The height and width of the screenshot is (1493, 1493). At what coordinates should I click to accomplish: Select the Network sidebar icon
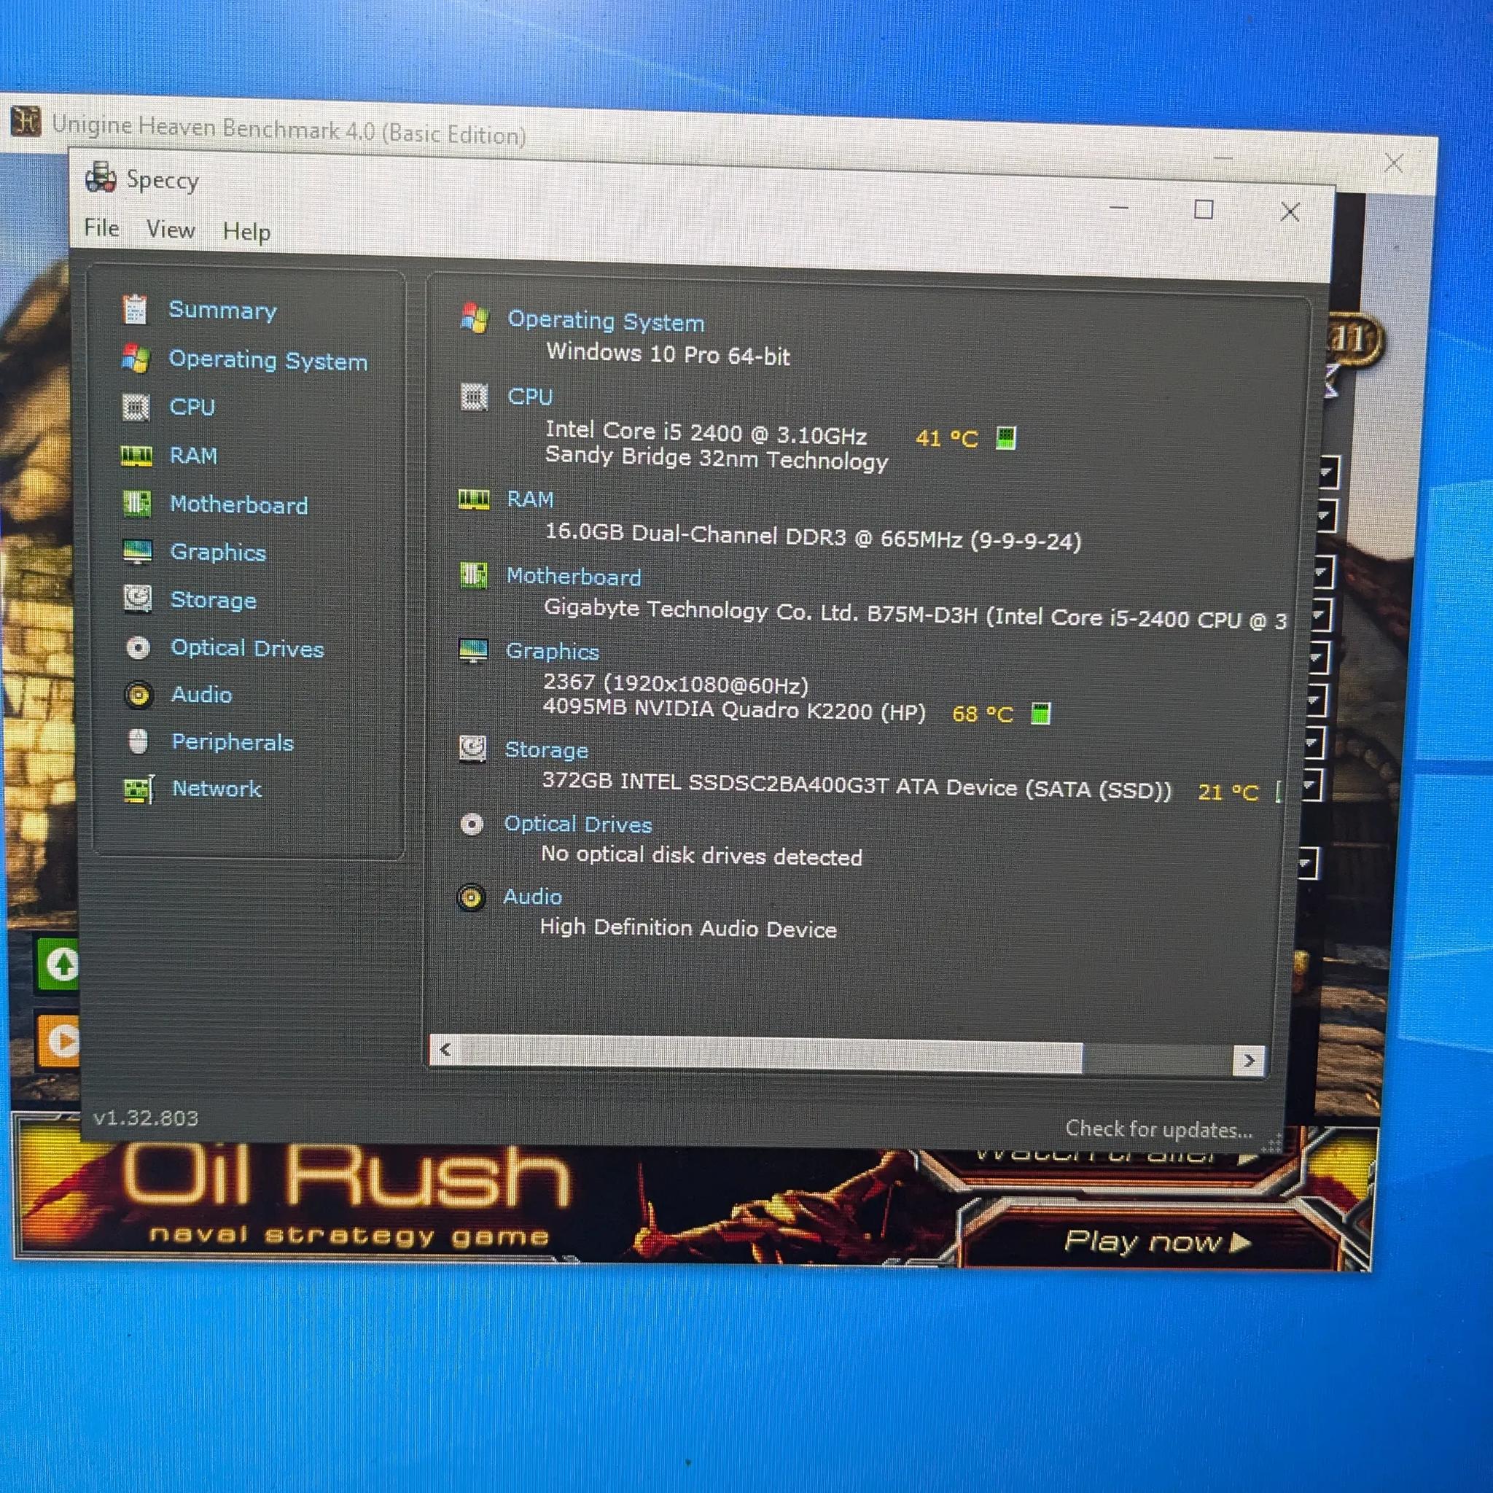pyautogui.click(x=139, y=789)
